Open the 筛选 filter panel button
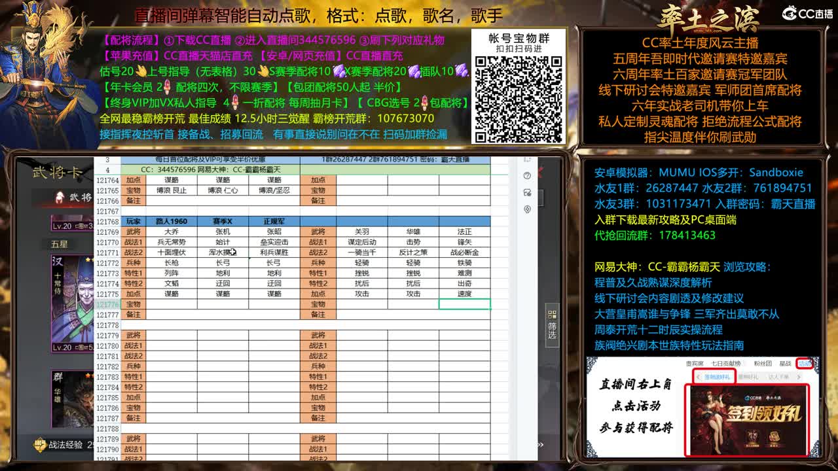 click(x=553, y=325)
